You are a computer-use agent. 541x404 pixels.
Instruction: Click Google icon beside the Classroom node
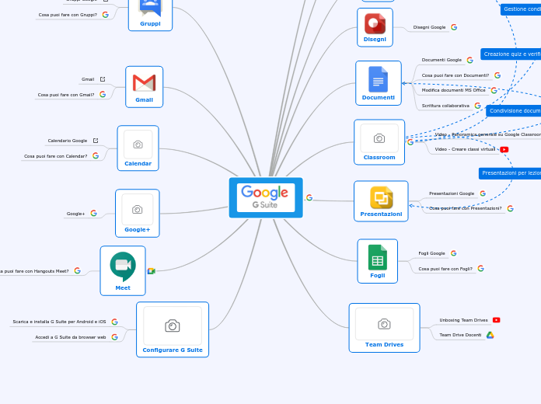410,142
